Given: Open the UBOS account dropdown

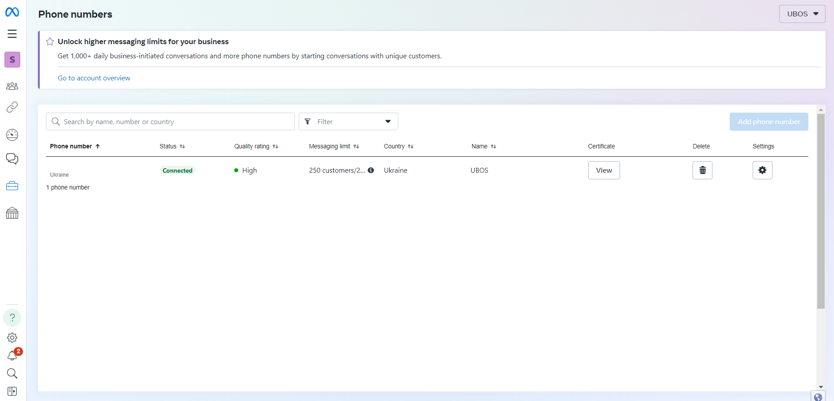Looking at the screenshot, I should pyautogui.click(x=802, y=14).
